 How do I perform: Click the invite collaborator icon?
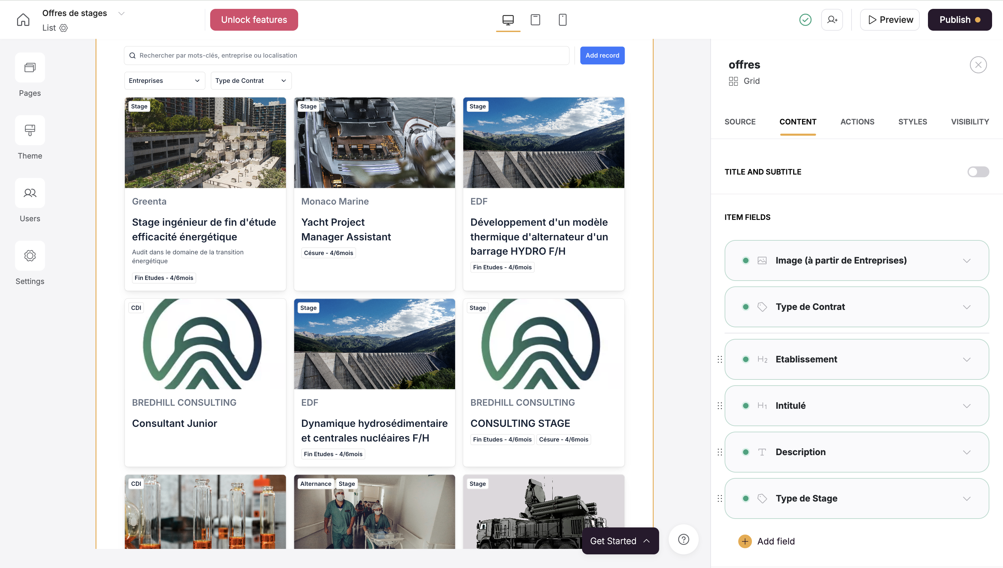(x=832, y=19)
